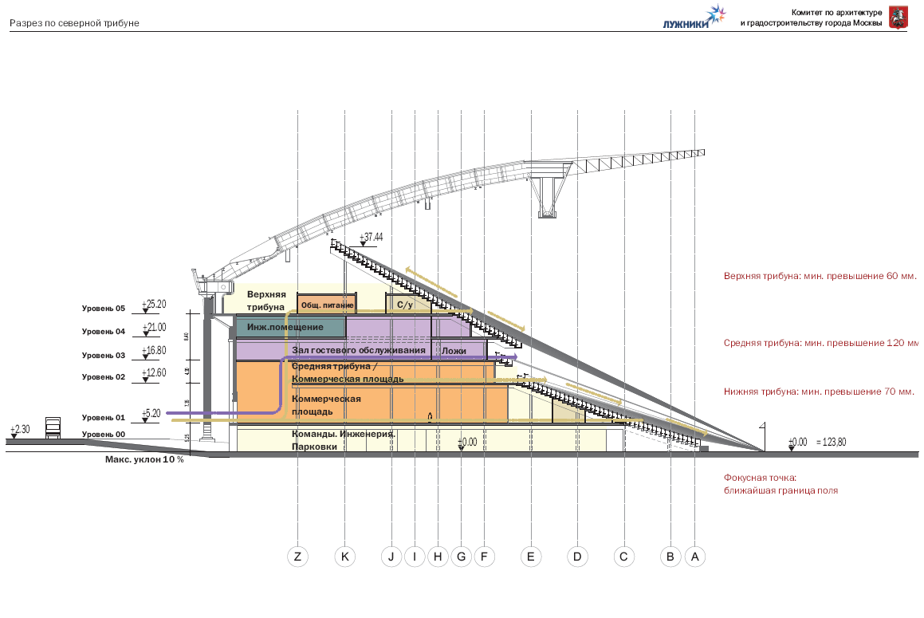924x618 pixels.
Task: Select grid axis marker K
Action: [344, 557]
